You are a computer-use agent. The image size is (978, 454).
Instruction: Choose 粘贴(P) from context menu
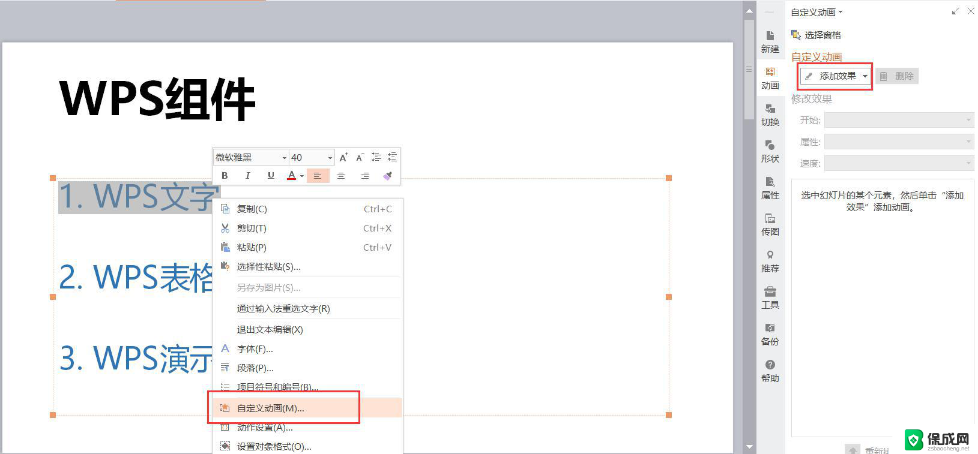(x=307, y=247)
